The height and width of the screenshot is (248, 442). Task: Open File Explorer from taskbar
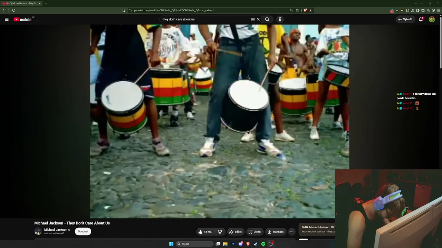click(x=225, y=244)
